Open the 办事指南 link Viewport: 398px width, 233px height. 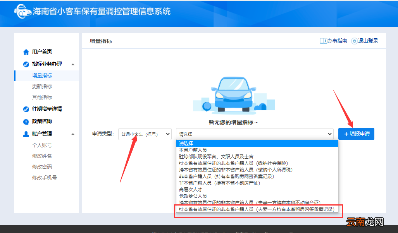click(x=337, y=41)
